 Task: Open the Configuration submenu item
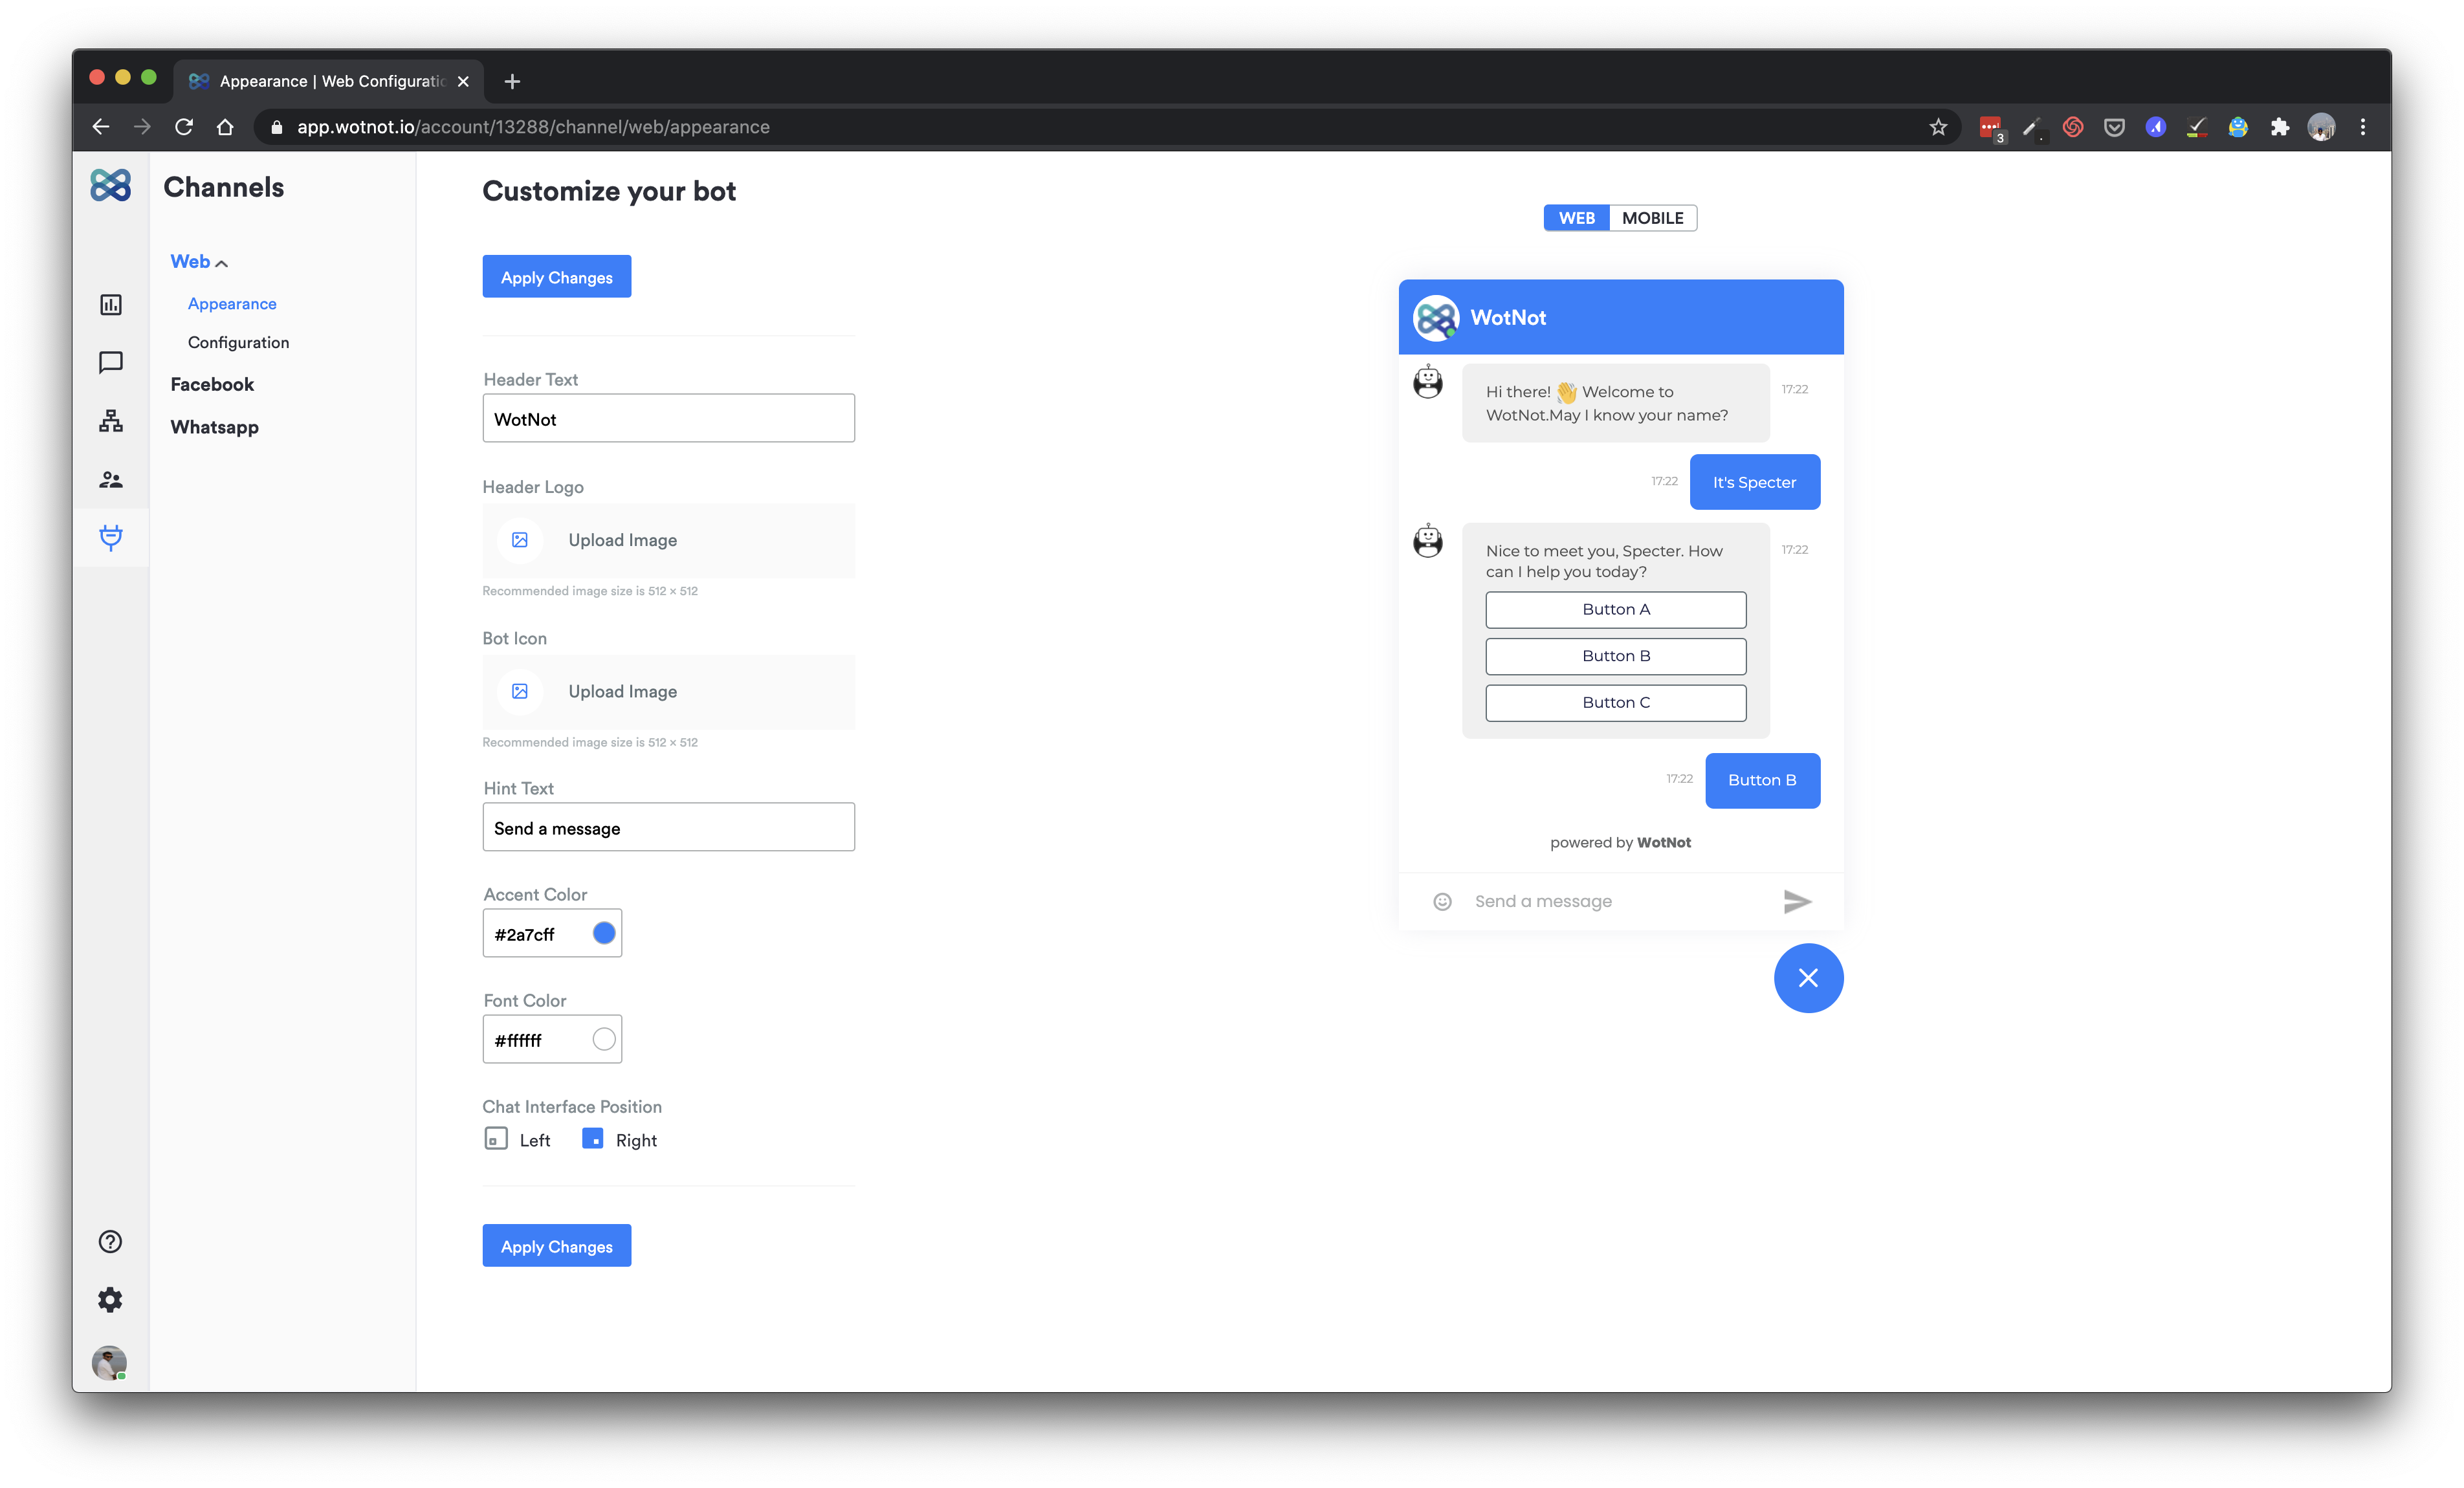pyautogui.click(x=238, y=342)
